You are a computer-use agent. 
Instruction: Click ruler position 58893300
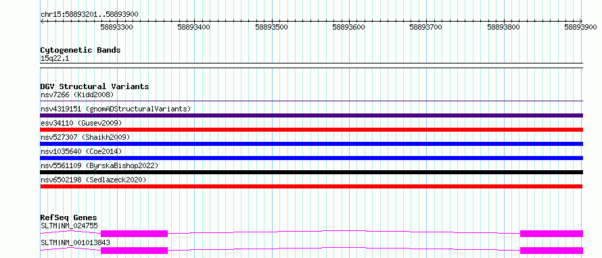pos(117,27)
